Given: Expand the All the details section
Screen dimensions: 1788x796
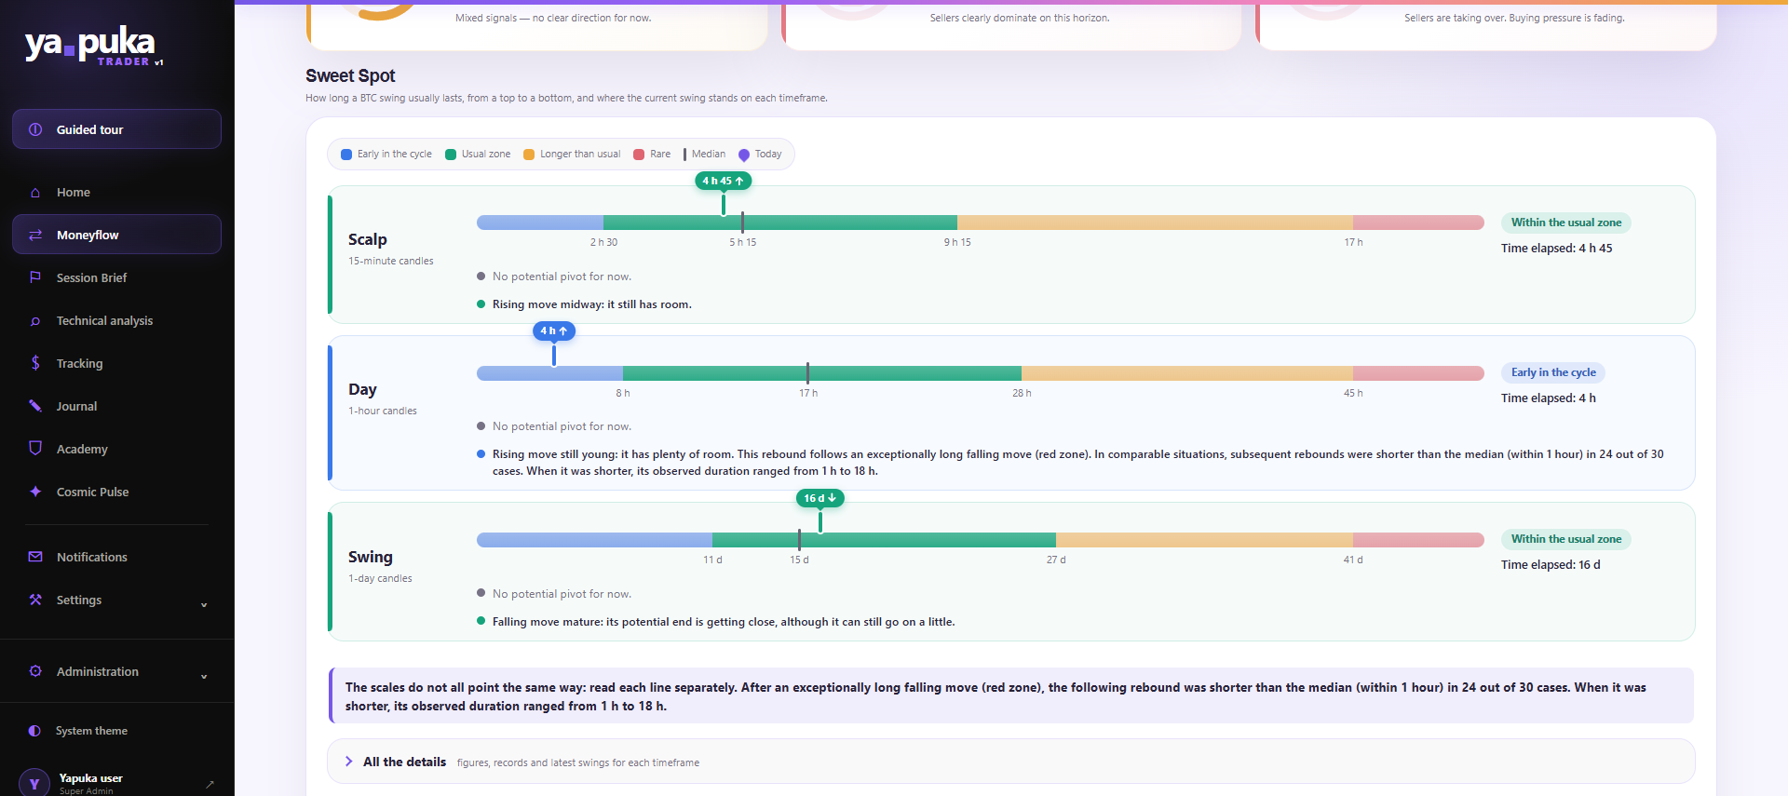Looking at the screenshot, I should (x=1010, y=762).
